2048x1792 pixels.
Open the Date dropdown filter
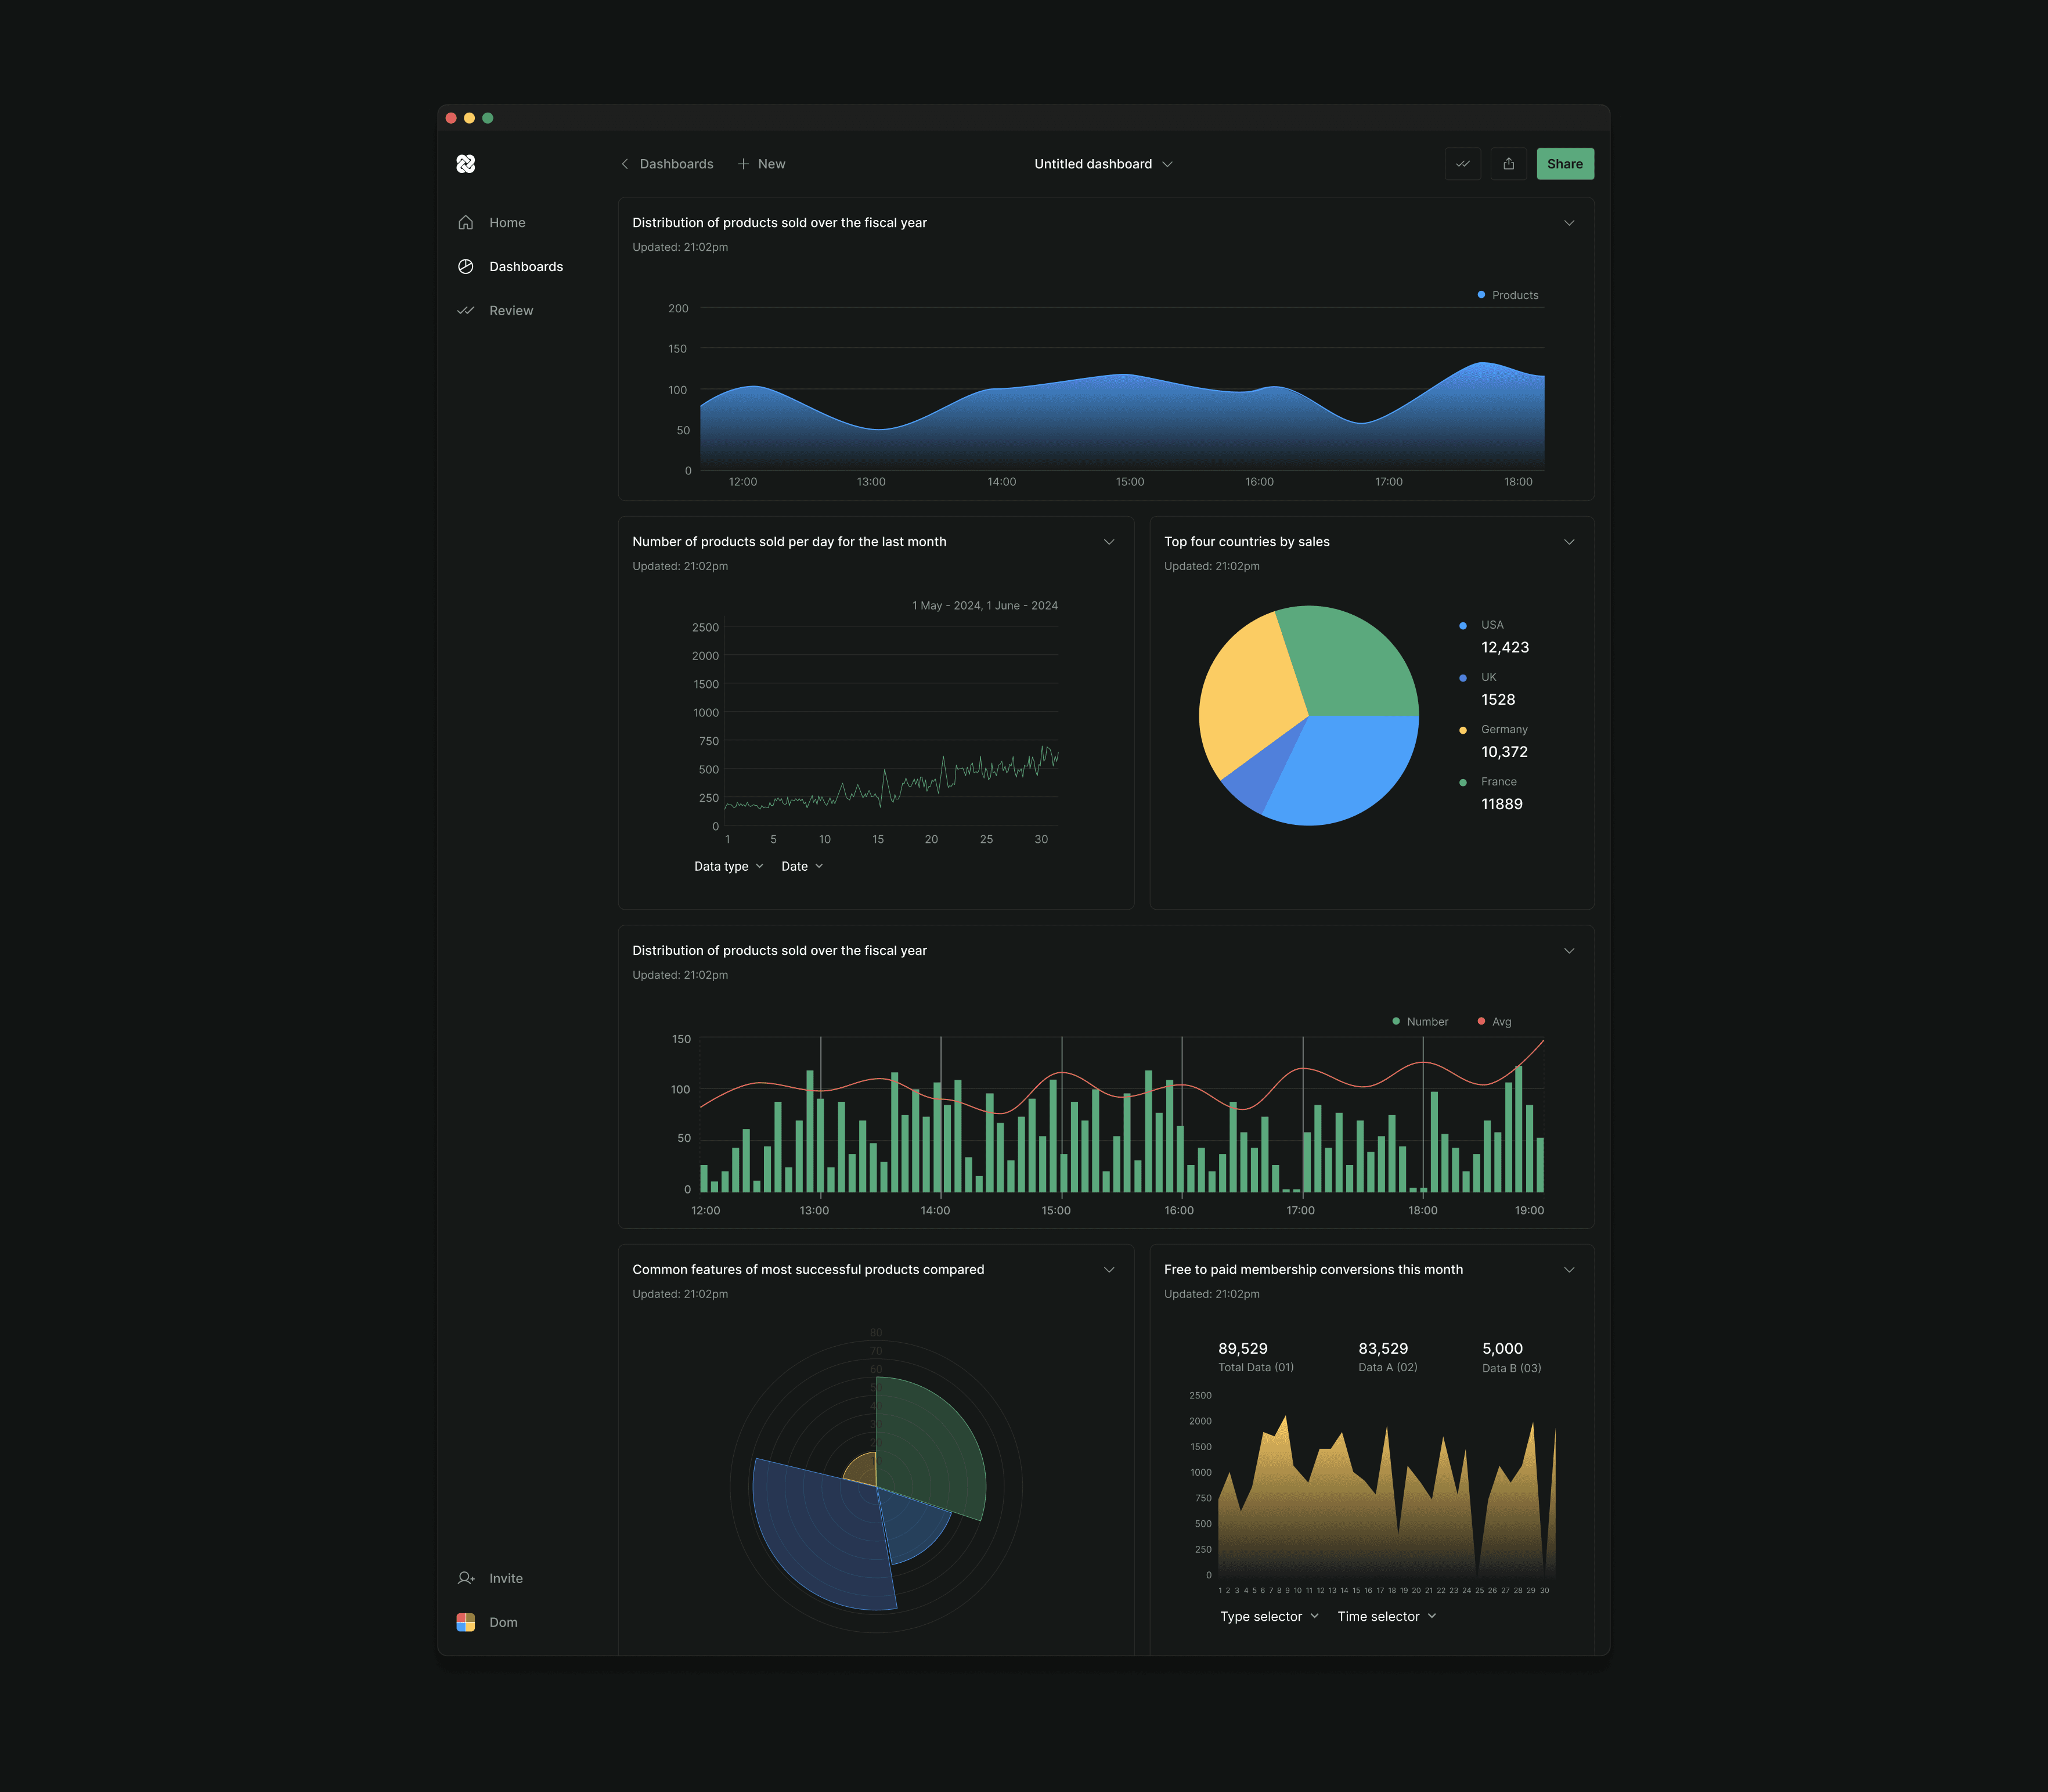tap(801, 866)
